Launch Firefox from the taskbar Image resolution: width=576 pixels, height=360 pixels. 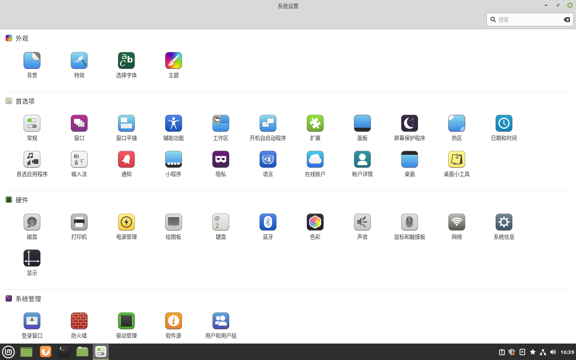[x=46, y=352]
